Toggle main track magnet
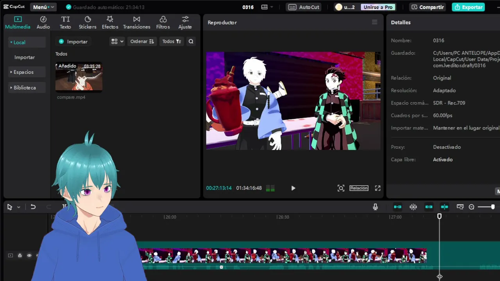The width and height of the screenshot is (500, 281). pos(398,207)
